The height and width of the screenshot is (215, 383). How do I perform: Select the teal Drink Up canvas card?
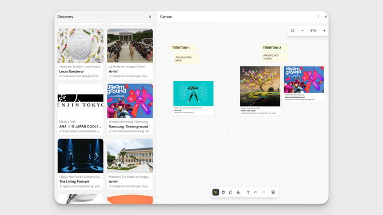[193, 98]
